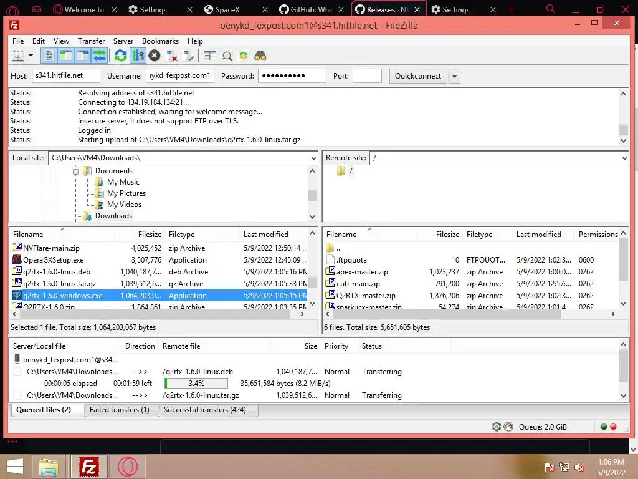
Task: Select the remote root folder icon
Action: tap(341, 171)
